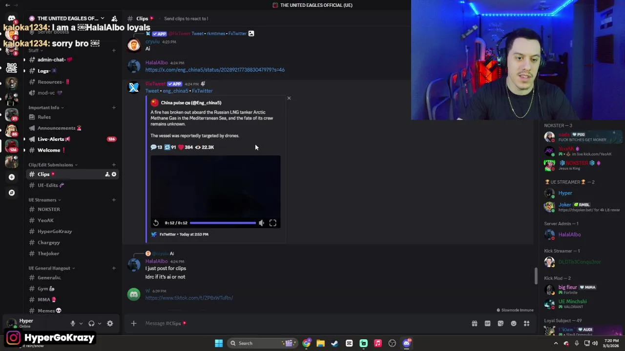The width and height of the screenshot is (625, 351).
Task: Click video progress bar in embed
Action: coord(223,223)
